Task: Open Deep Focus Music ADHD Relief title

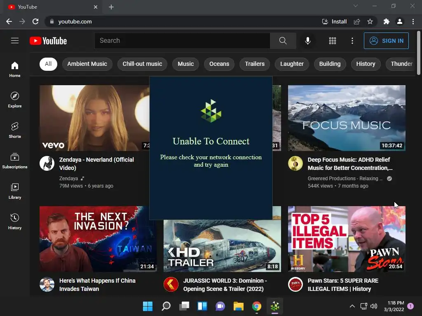Action: tap(350, 164)
